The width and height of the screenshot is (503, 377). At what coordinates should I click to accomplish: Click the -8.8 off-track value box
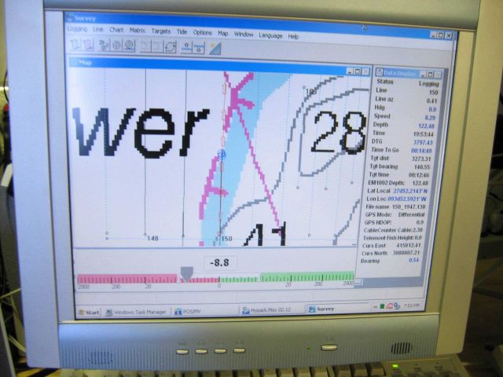[x=220, y=262]
